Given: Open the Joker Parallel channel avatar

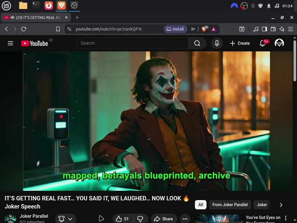Looking at the screenshot, I should 10,218.
